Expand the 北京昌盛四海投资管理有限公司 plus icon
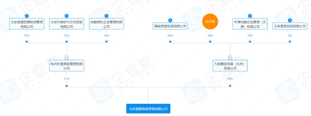Viewport: 311px width, 116px height. 27,16
